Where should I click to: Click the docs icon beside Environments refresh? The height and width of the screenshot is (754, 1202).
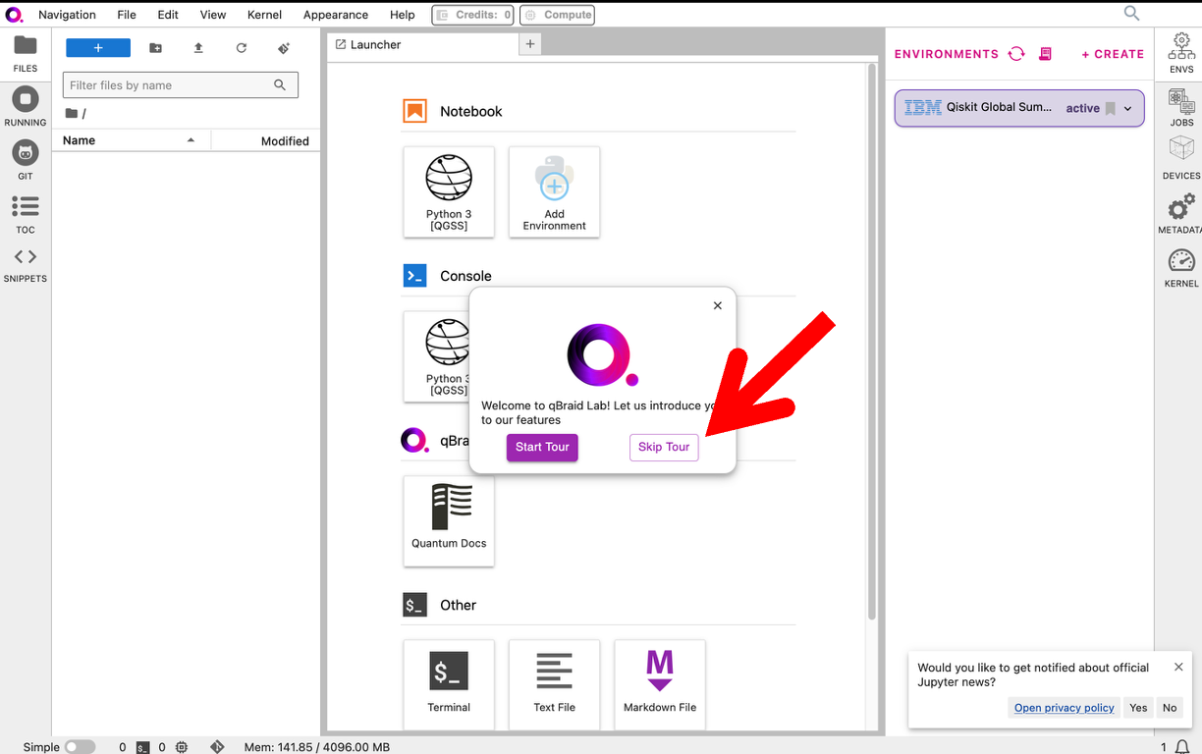(x=1045, y=54)
